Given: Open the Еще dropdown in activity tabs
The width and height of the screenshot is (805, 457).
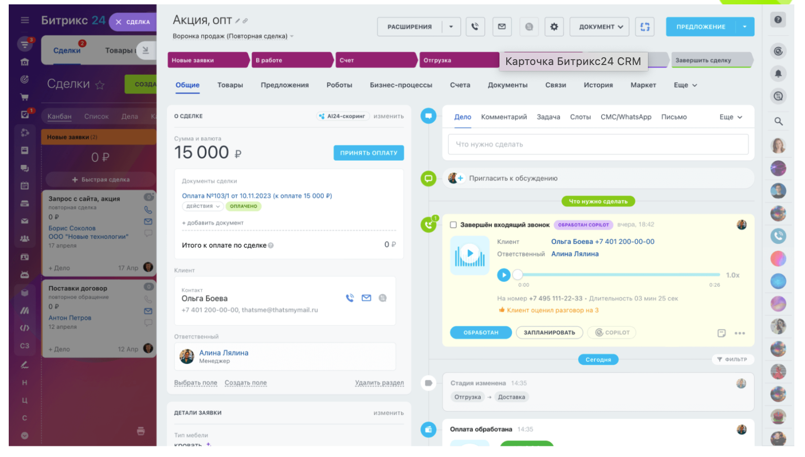Looking at the screenshot, I should coord(731,117).
